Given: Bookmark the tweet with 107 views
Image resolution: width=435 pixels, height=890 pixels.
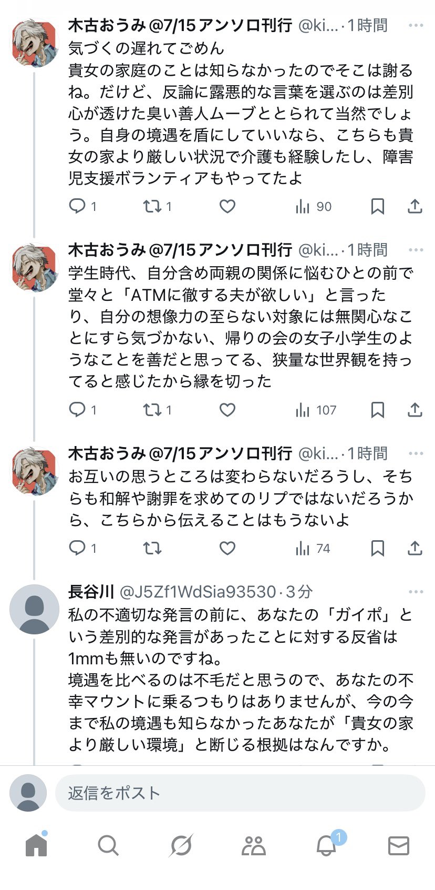Looking at the screenshot, I should pyautogui.click(x=377, y=410).
